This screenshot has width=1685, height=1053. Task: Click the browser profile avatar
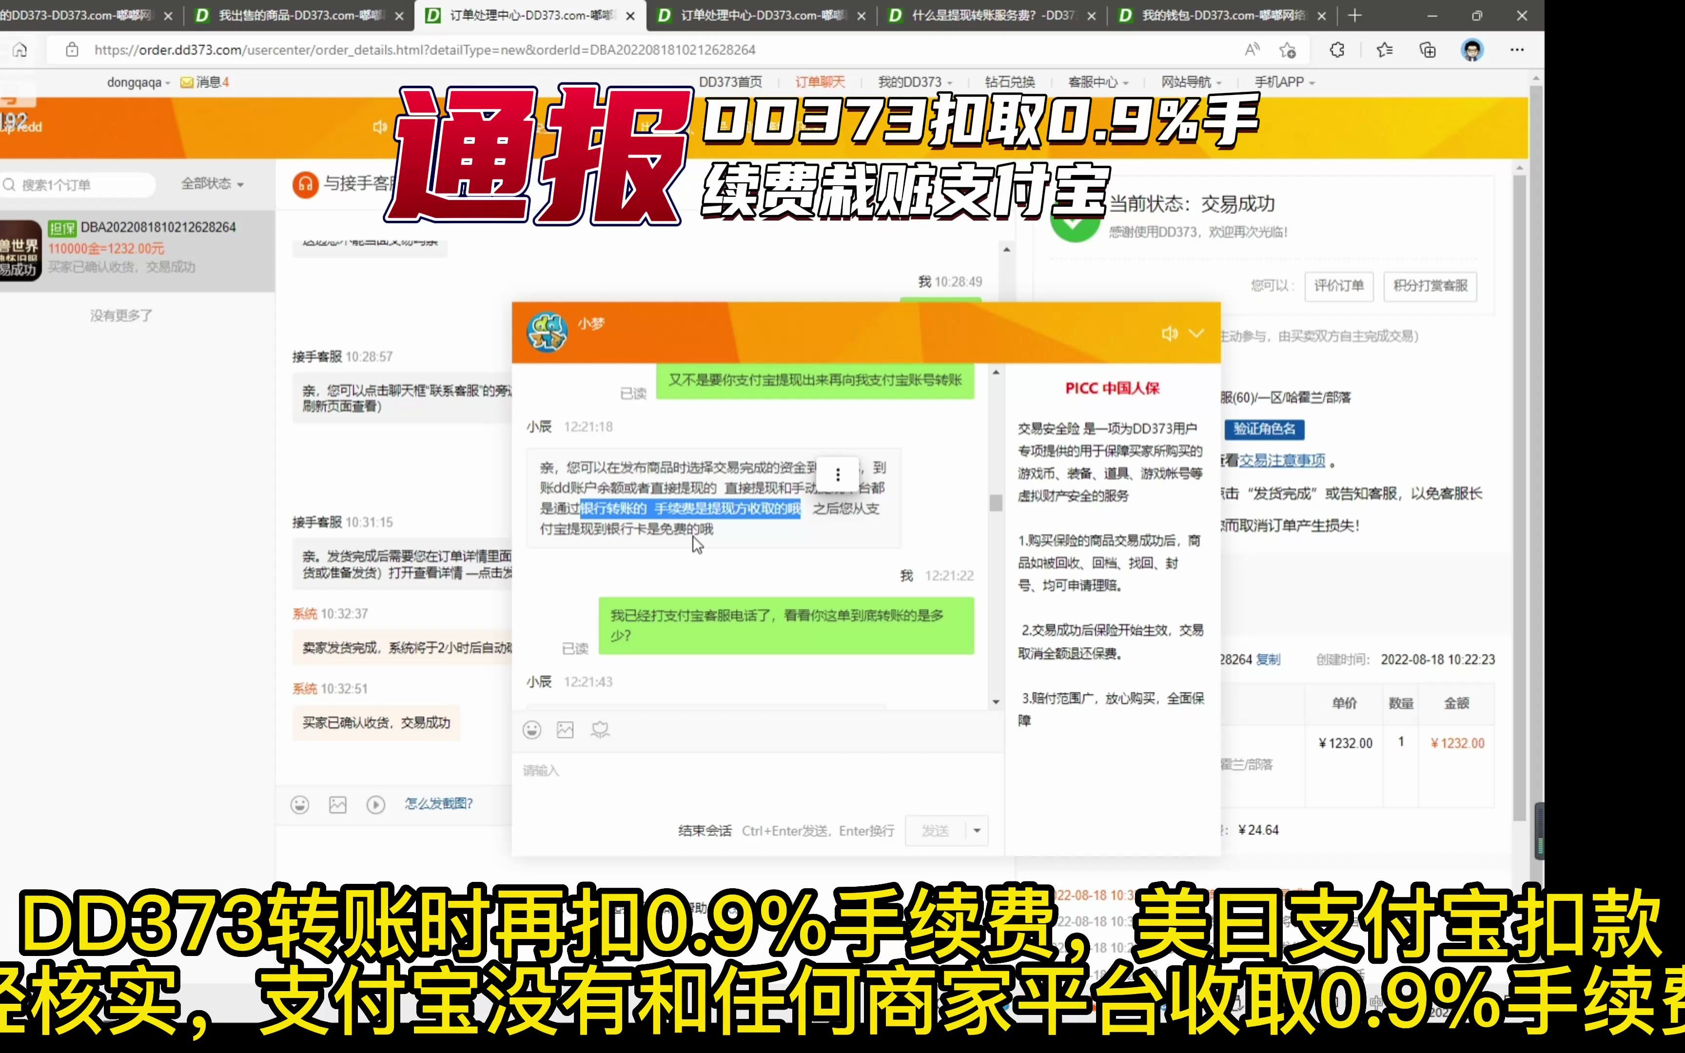1472,49
